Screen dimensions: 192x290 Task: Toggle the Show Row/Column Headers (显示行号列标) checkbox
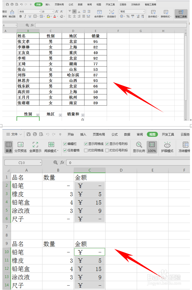(x=107, y=144)
